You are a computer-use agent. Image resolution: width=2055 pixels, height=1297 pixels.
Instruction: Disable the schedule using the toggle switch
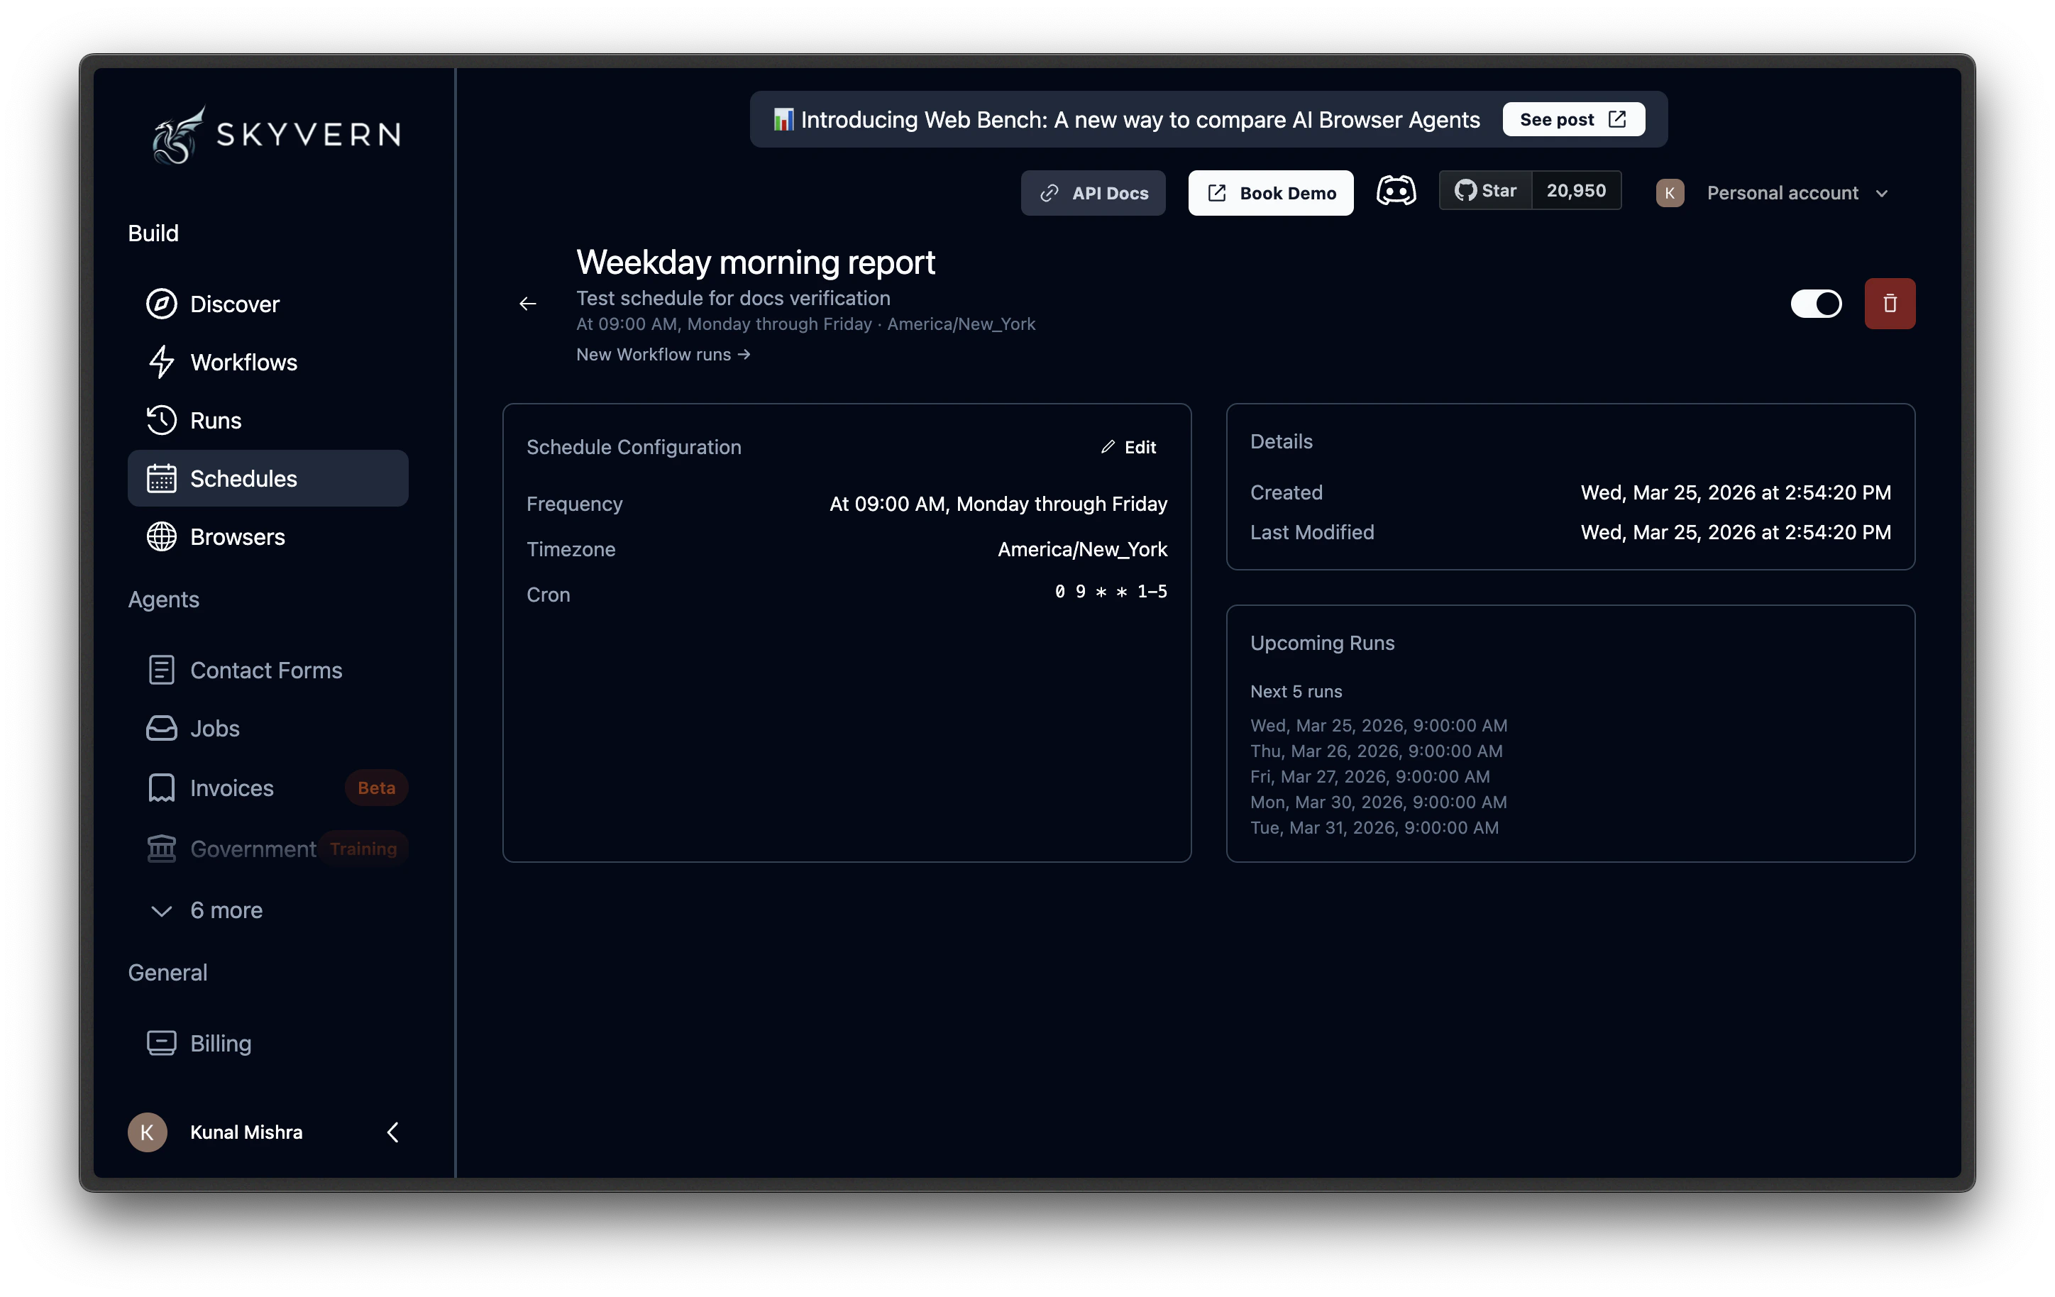(1816, 303)
